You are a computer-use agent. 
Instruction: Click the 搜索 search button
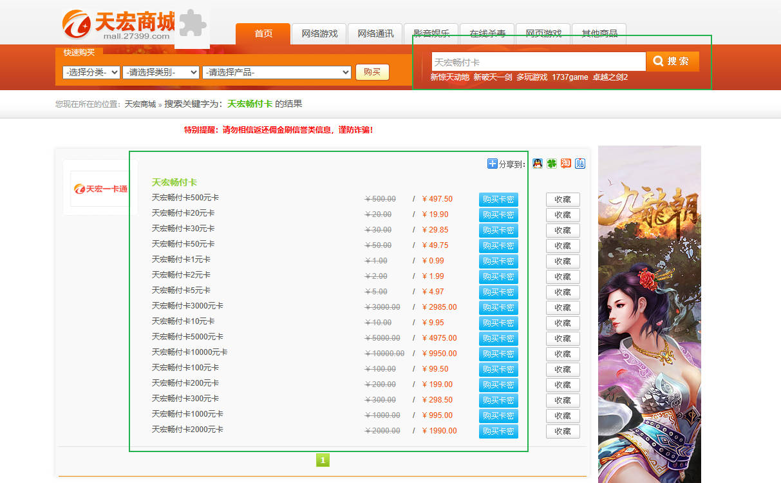pyautogui.click(x=672, y=61)
